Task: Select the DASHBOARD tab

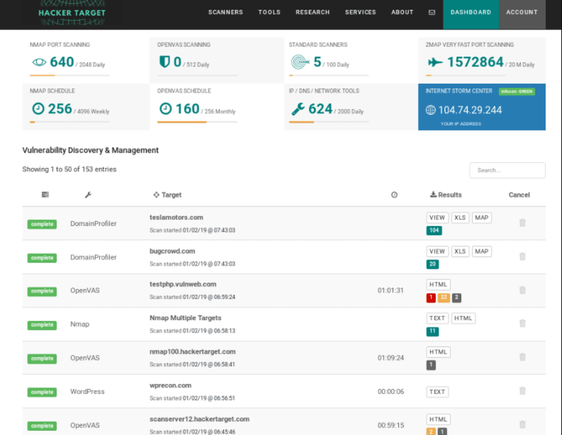Action: (x=470, y=12)
